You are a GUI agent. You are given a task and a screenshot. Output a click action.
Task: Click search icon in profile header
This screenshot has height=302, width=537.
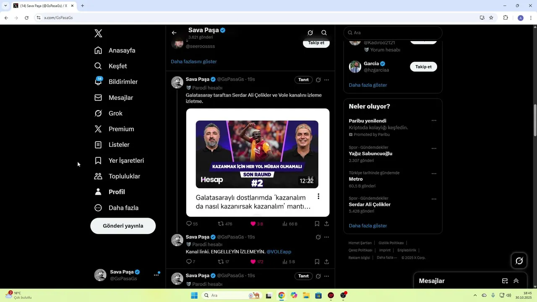(324, 33)
